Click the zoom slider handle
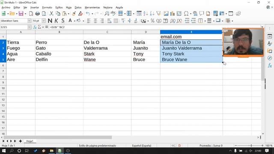 click(251, 145)
